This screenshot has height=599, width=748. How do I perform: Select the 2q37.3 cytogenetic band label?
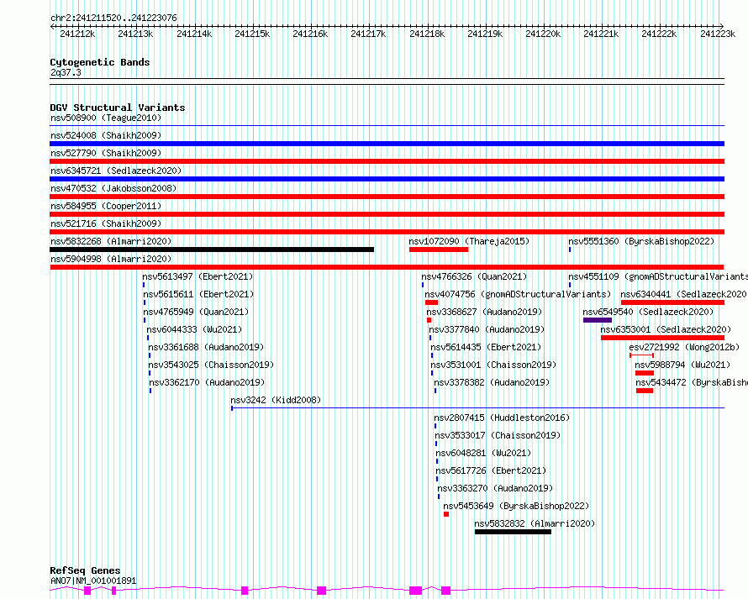pyautogui.click(x=66, y=72)
